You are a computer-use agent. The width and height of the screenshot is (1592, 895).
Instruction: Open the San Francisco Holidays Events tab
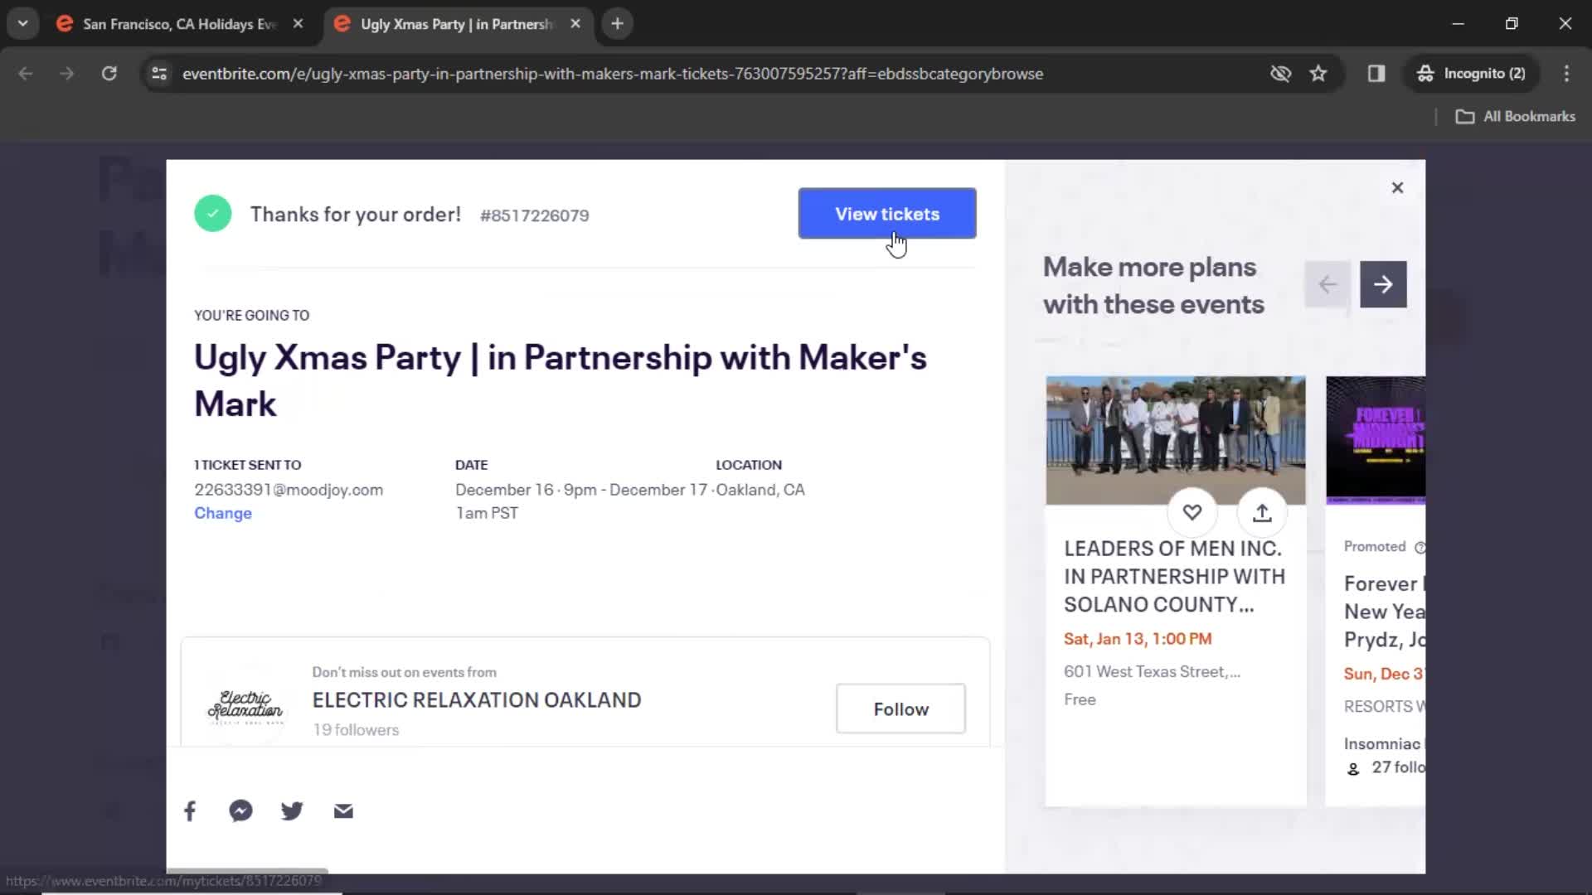coord(179,23)
